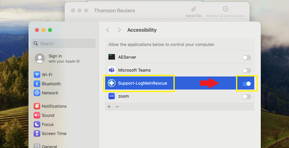289x148 pixels.
Task: Open Network globe icon
Action: 37,93
